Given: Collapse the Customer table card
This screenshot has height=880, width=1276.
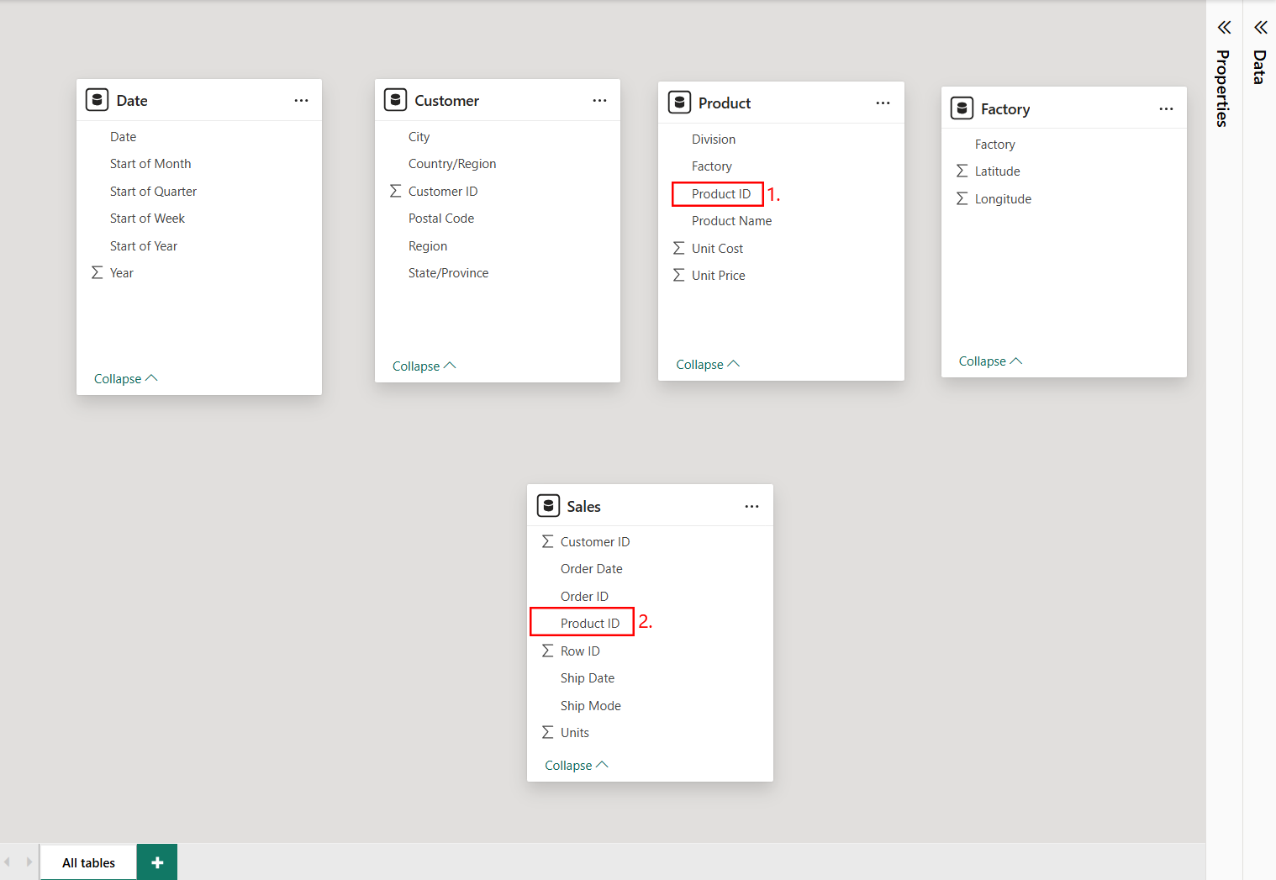Looking at the screenshot, I should pos(424,366).
